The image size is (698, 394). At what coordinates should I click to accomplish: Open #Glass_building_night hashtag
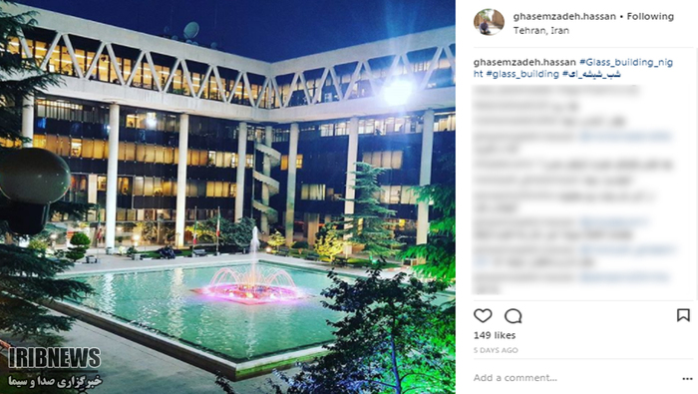573,68
